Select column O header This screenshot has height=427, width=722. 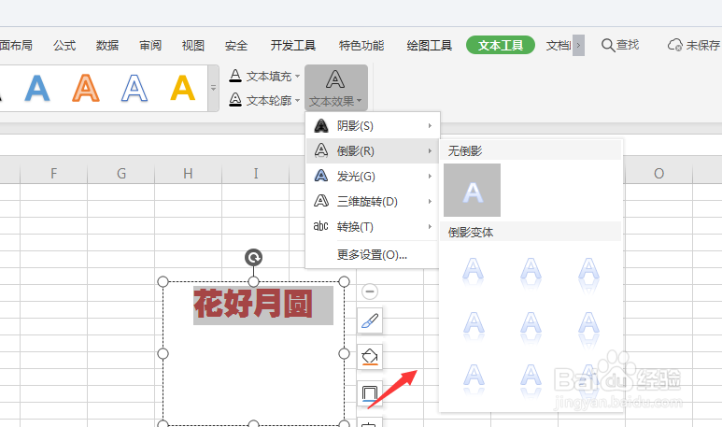(658, 174)
